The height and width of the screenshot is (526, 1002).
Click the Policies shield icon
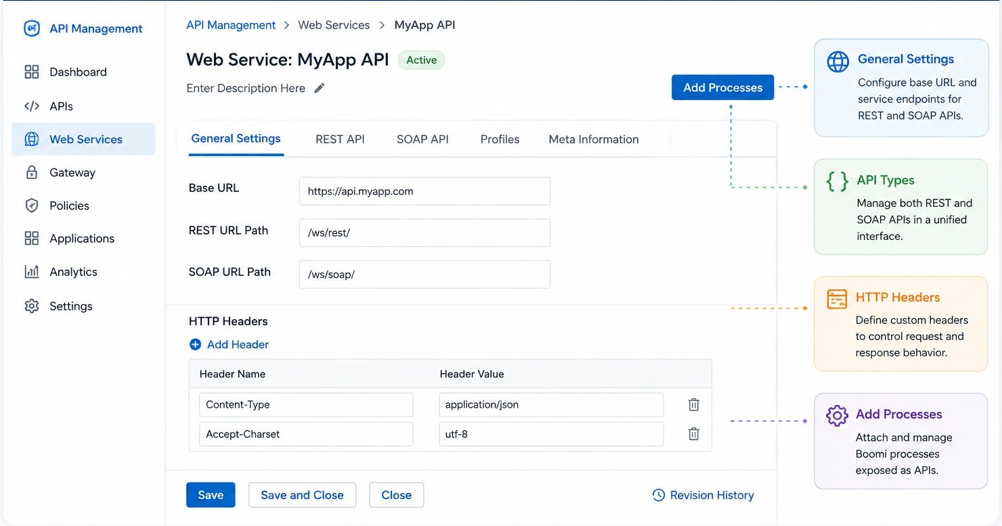tap(32, 206)
